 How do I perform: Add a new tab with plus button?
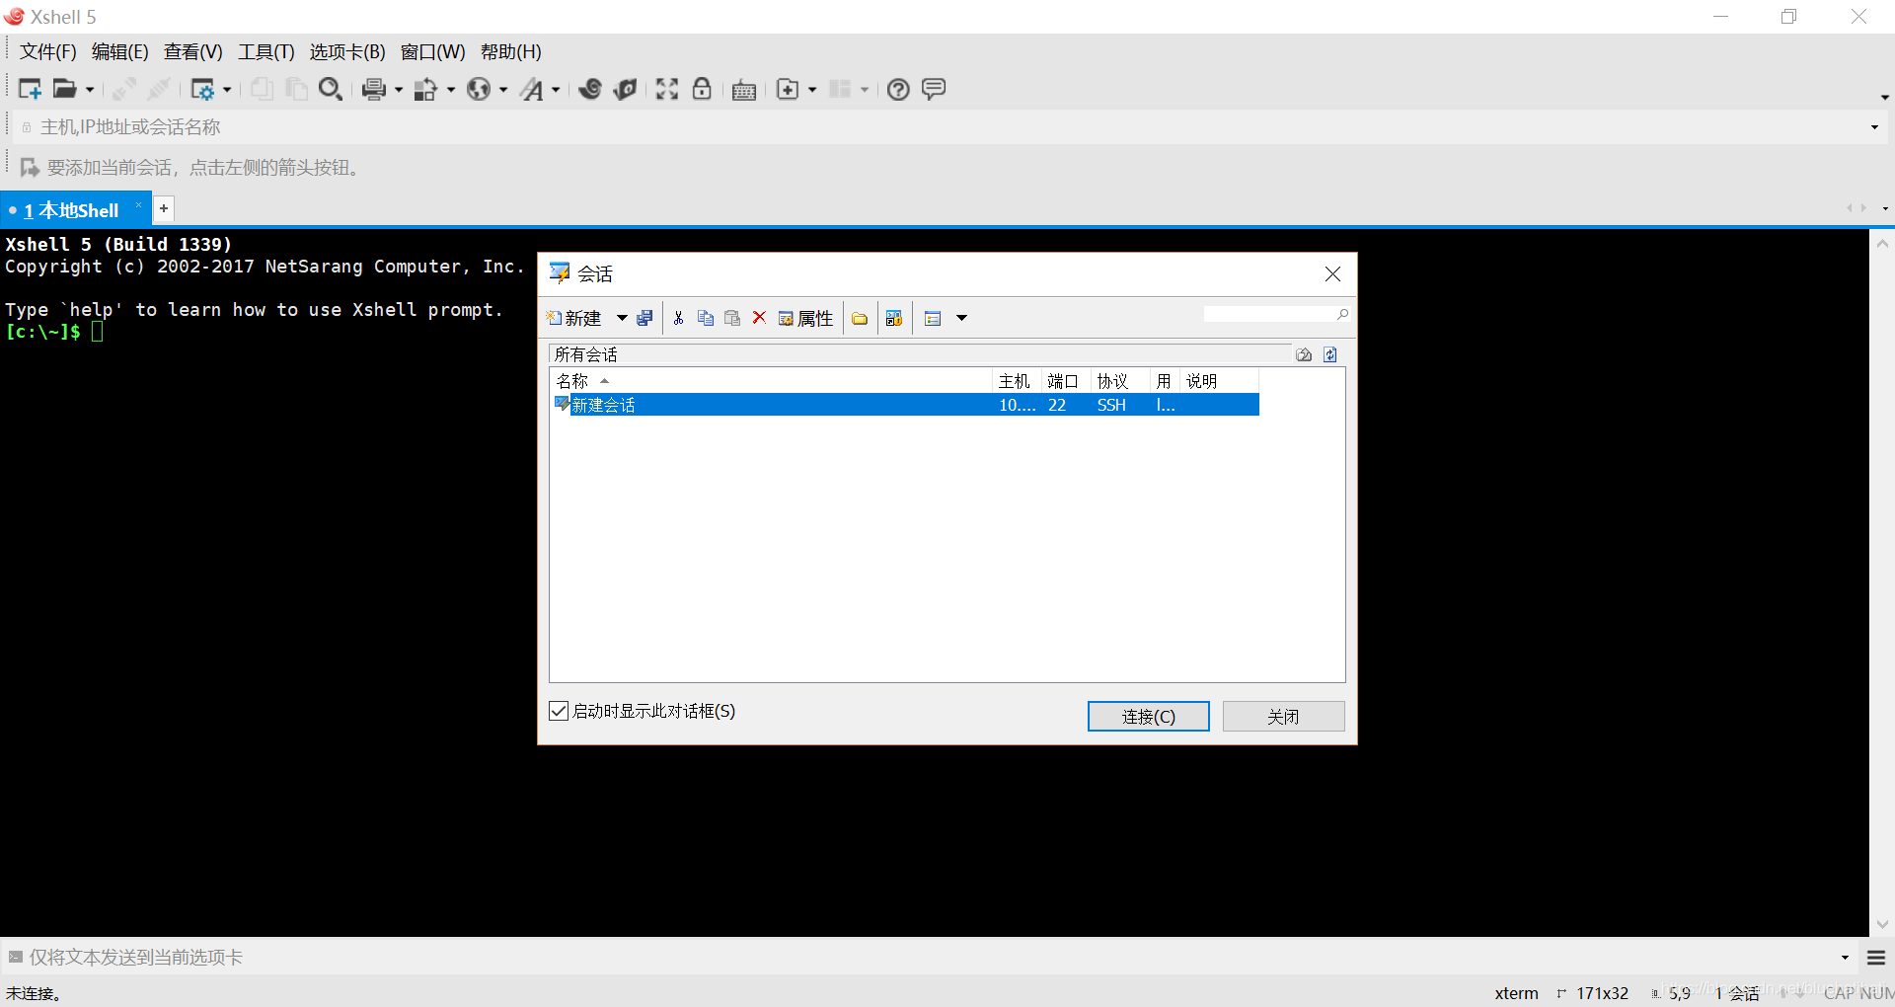coord(164,208)
